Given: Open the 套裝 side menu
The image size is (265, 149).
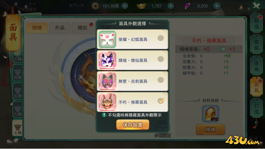Looking at the screenshot, I should pos(256,45).
